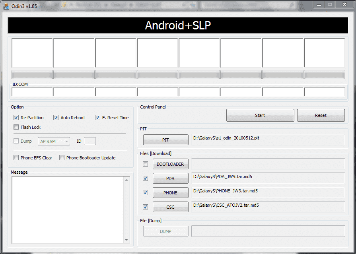Untick the CSC file checkbox
The height and width of the screenshot is (254, 356).
pyautogui.click(x=145, y=207)
